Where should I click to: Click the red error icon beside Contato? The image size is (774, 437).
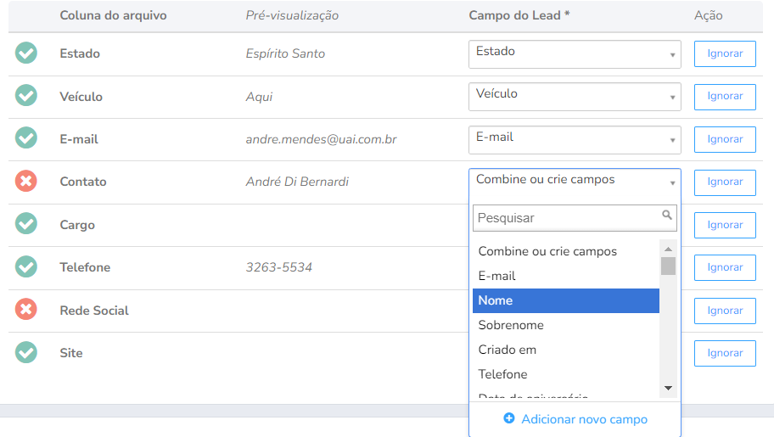26,181
